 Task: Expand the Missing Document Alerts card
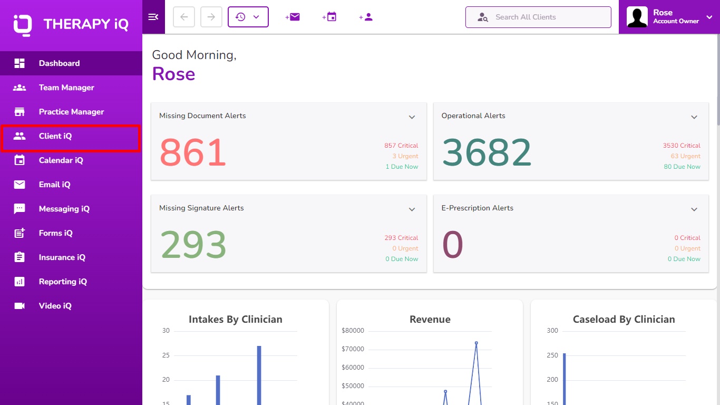412,117
